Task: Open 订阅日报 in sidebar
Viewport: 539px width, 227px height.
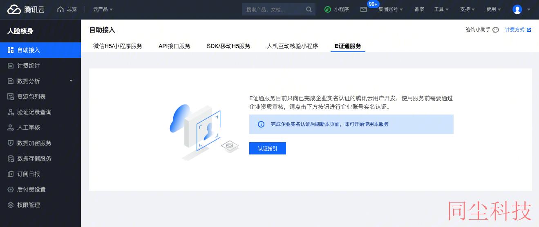Action: coord(40,174)
